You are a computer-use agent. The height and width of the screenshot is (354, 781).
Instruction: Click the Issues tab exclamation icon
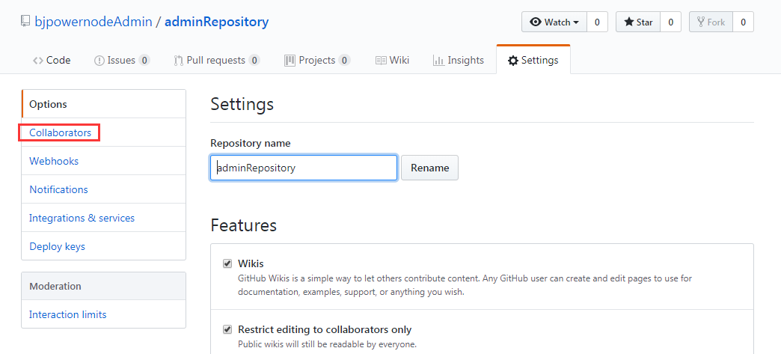click(99, 61)
